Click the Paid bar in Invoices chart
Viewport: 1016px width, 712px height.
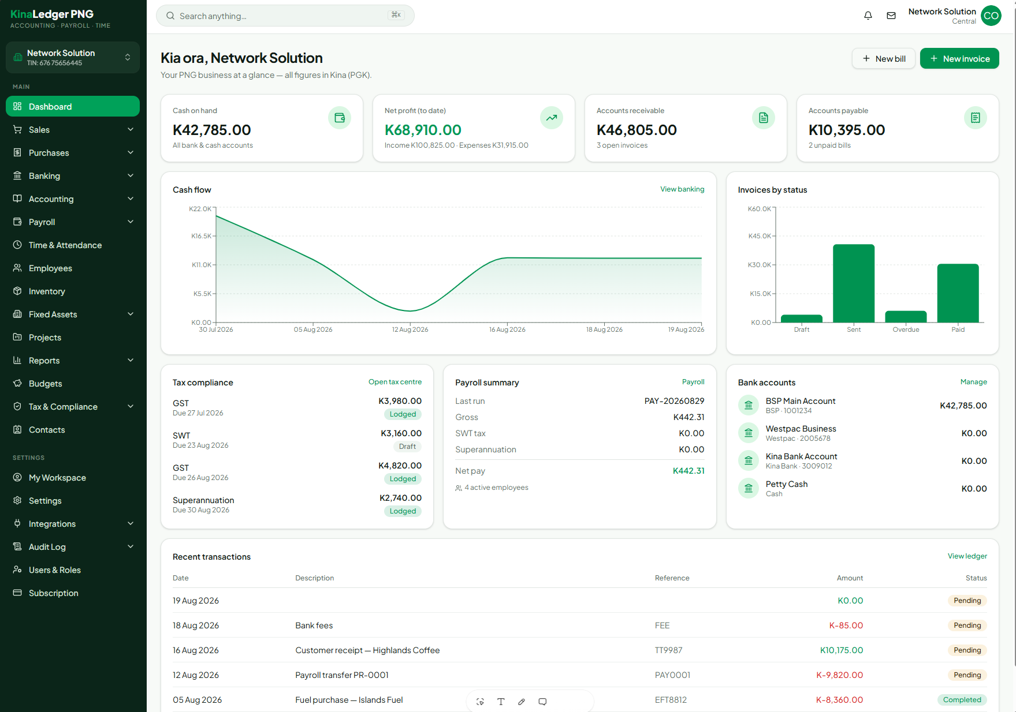(958, 293)
